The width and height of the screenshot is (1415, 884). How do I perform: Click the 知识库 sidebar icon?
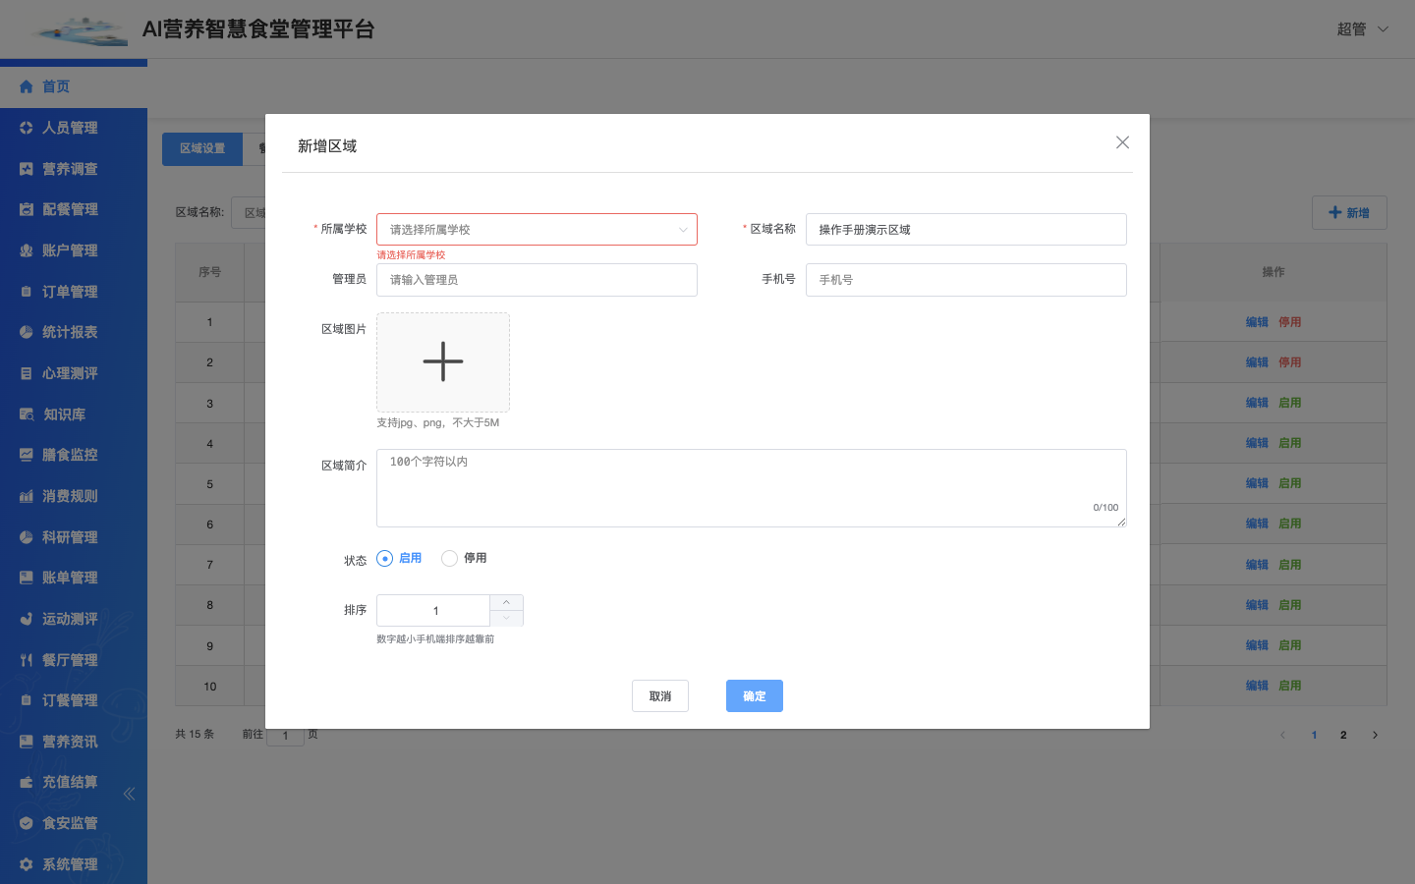[x=27, y=414]
